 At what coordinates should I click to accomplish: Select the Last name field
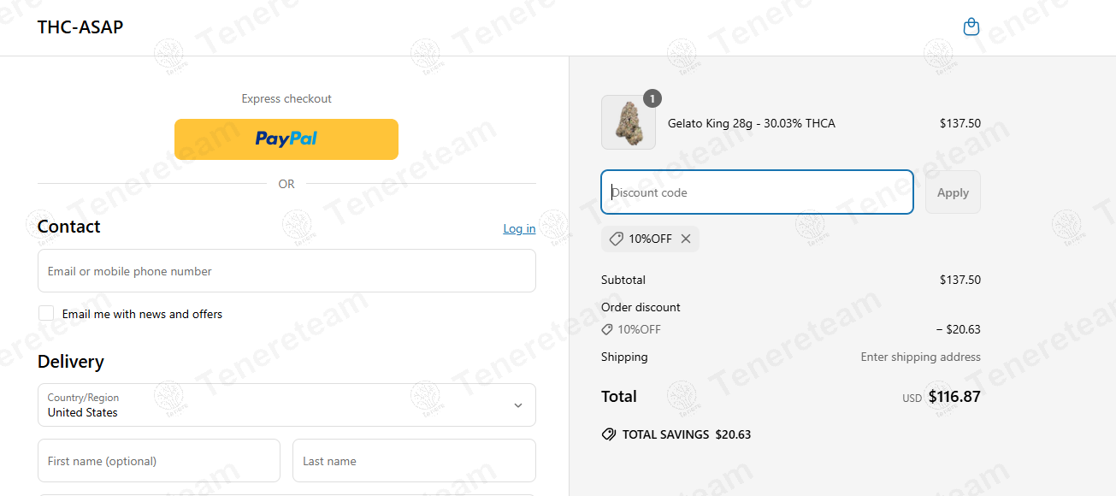click(x=414, y=461)
